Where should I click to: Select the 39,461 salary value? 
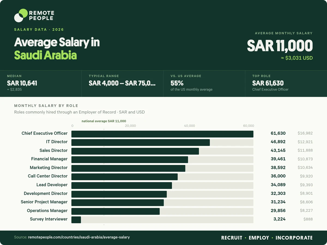[278, 159]
